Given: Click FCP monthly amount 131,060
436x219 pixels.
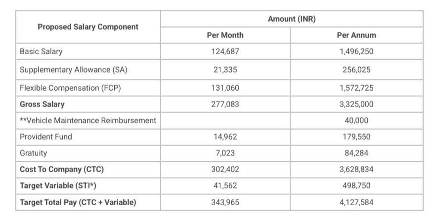Looking at the screenshot, I should (x=225, y=88).
